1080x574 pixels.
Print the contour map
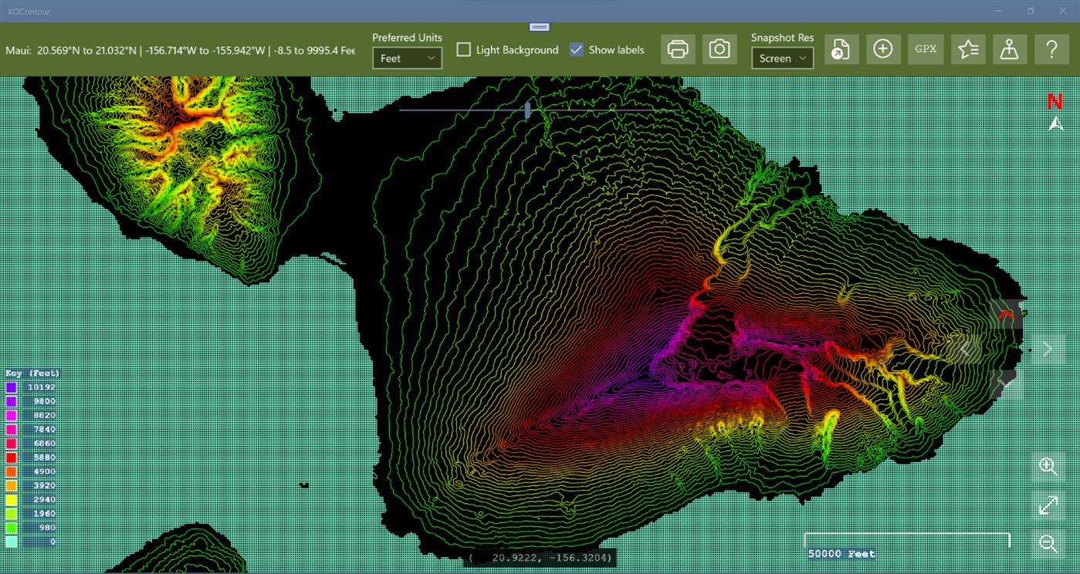click(678, 49)
